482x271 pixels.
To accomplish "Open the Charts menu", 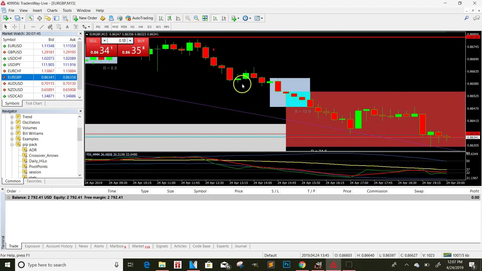I will click(x=52, y=11).
